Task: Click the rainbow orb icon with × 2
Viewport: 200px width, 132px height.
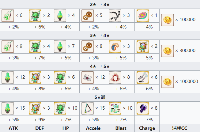Action: coord(143,47)
